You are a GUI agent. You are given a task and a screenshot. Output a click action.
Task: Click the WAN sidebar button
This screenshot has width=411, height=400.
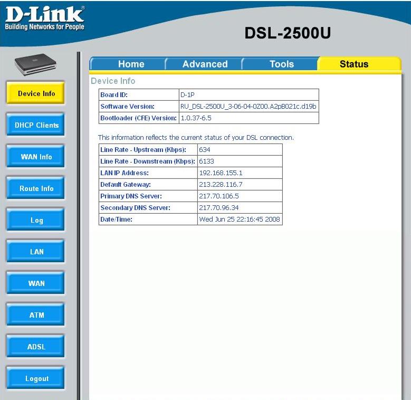point(35,283)
